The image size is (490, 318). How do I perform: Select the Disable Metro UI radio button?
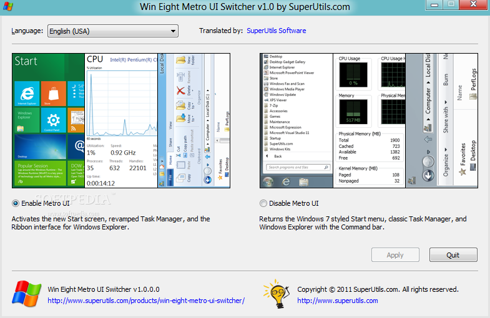(263, 203)
